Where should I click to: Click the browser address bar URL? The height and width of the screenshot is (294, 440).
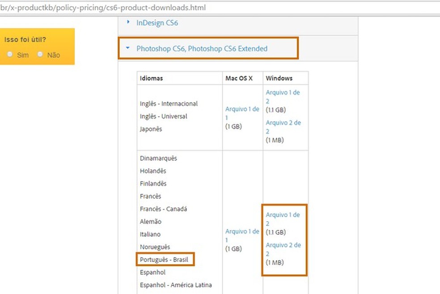tap(103, 8)
